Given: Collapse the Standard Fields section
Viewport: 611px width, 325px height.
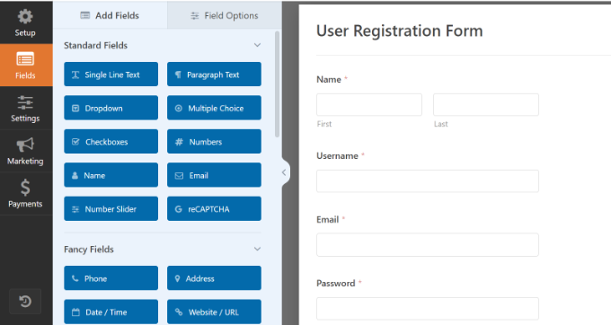Looking at the screenshot, I should 257,45.
